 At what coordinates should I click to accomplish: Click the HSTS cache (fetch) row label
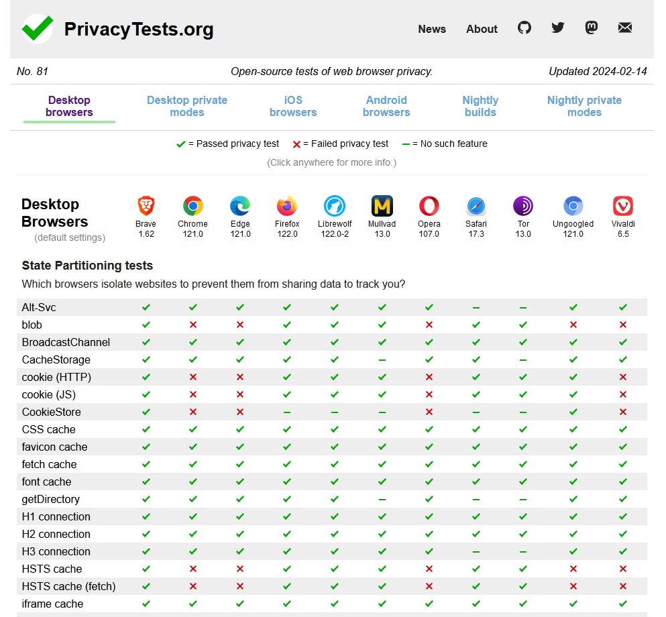[x=69, y=586]
